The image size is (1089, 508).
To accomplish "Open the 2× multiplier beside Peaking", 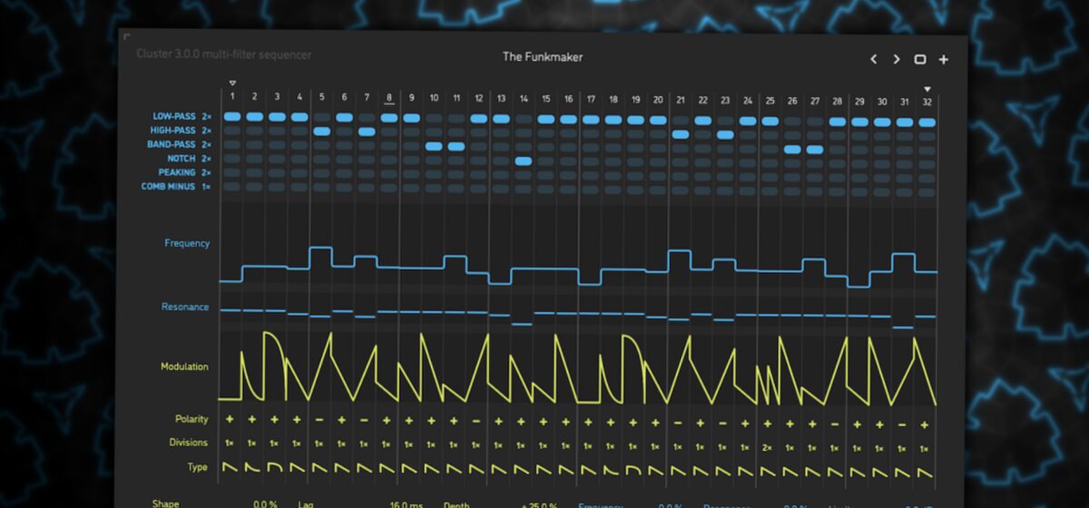I will pos(207,172).
